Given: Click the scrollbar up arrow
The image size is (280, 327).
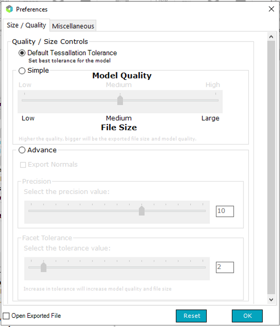Looking at the screenshot, I should coord(271,37).
